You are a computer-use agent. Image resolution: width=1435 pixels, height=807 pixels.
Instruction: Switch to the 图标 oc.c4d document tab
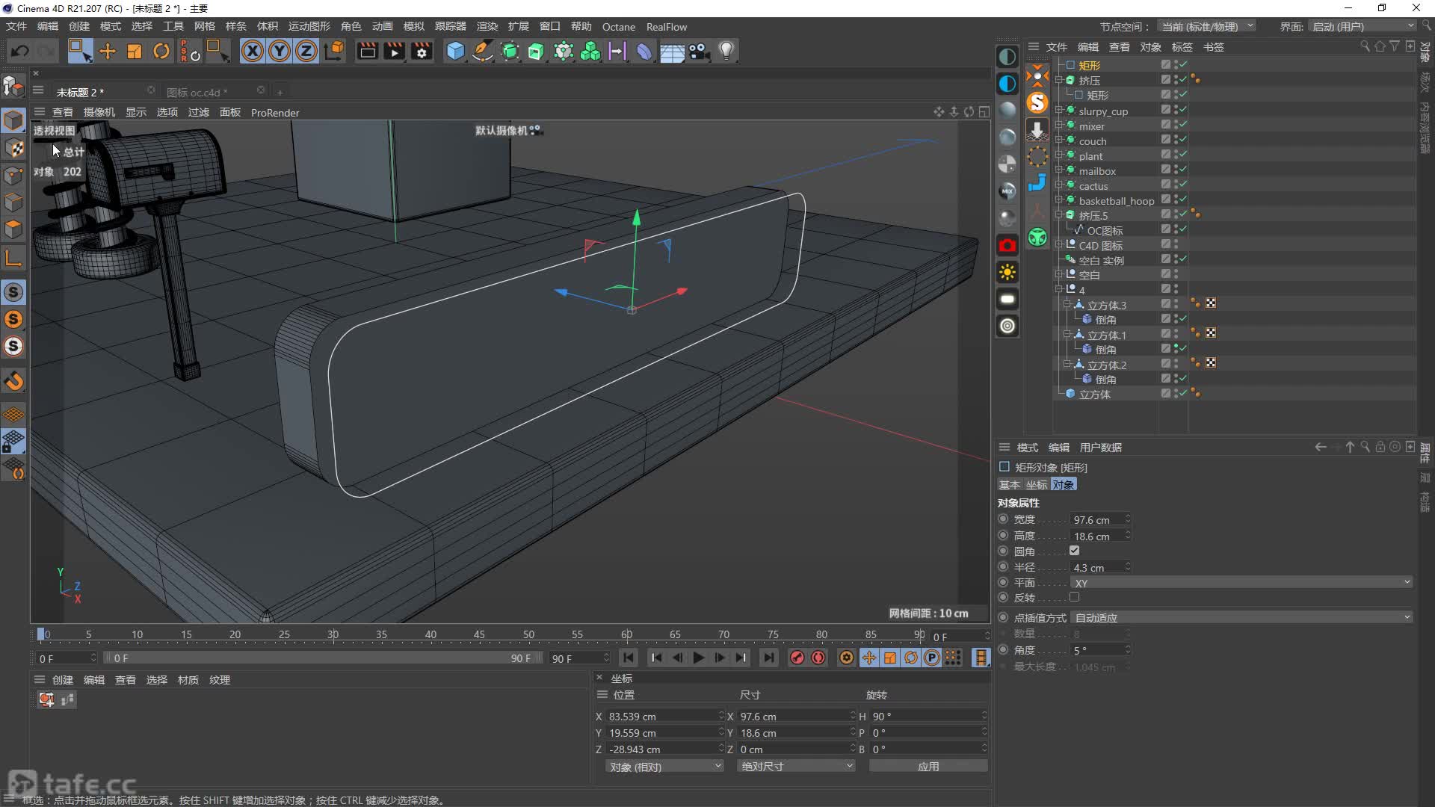[197, 92]
